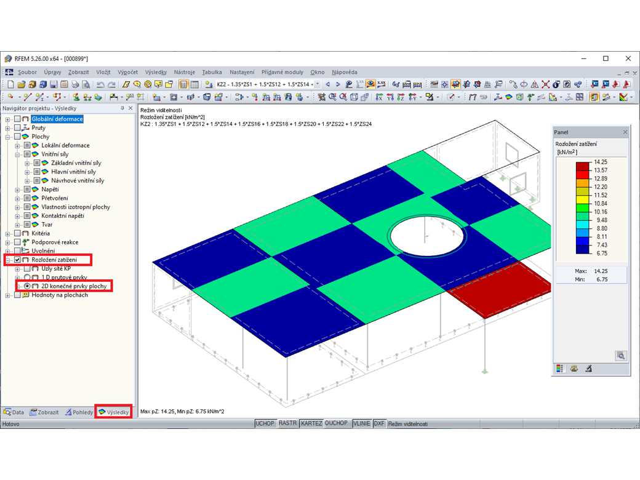Click the Print icon in the toolbar
The image size is (640, 480).
[75, 84]
